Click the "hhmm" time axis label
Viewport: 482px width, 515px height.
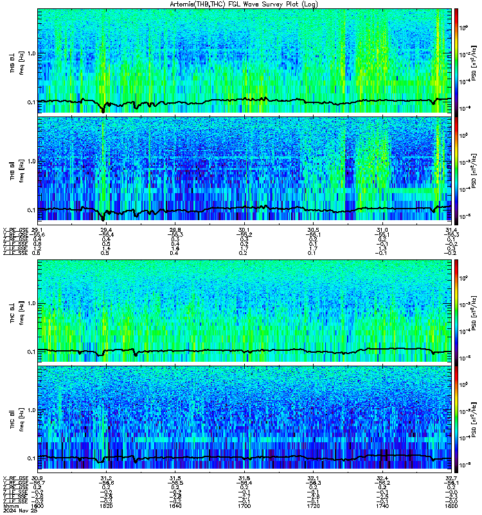pos(11,506)
